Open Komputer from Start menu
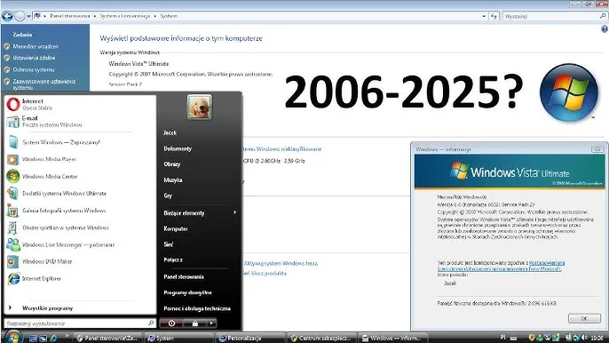The width and height of the screenshot is (609, 343). pos(176,228)
